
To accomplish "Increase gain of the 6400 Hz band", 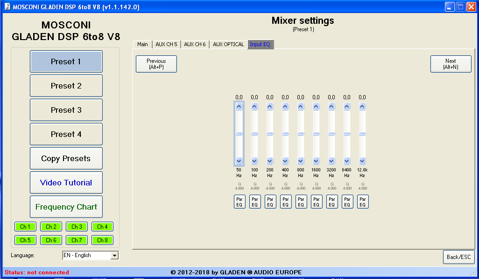I will 347,106.
